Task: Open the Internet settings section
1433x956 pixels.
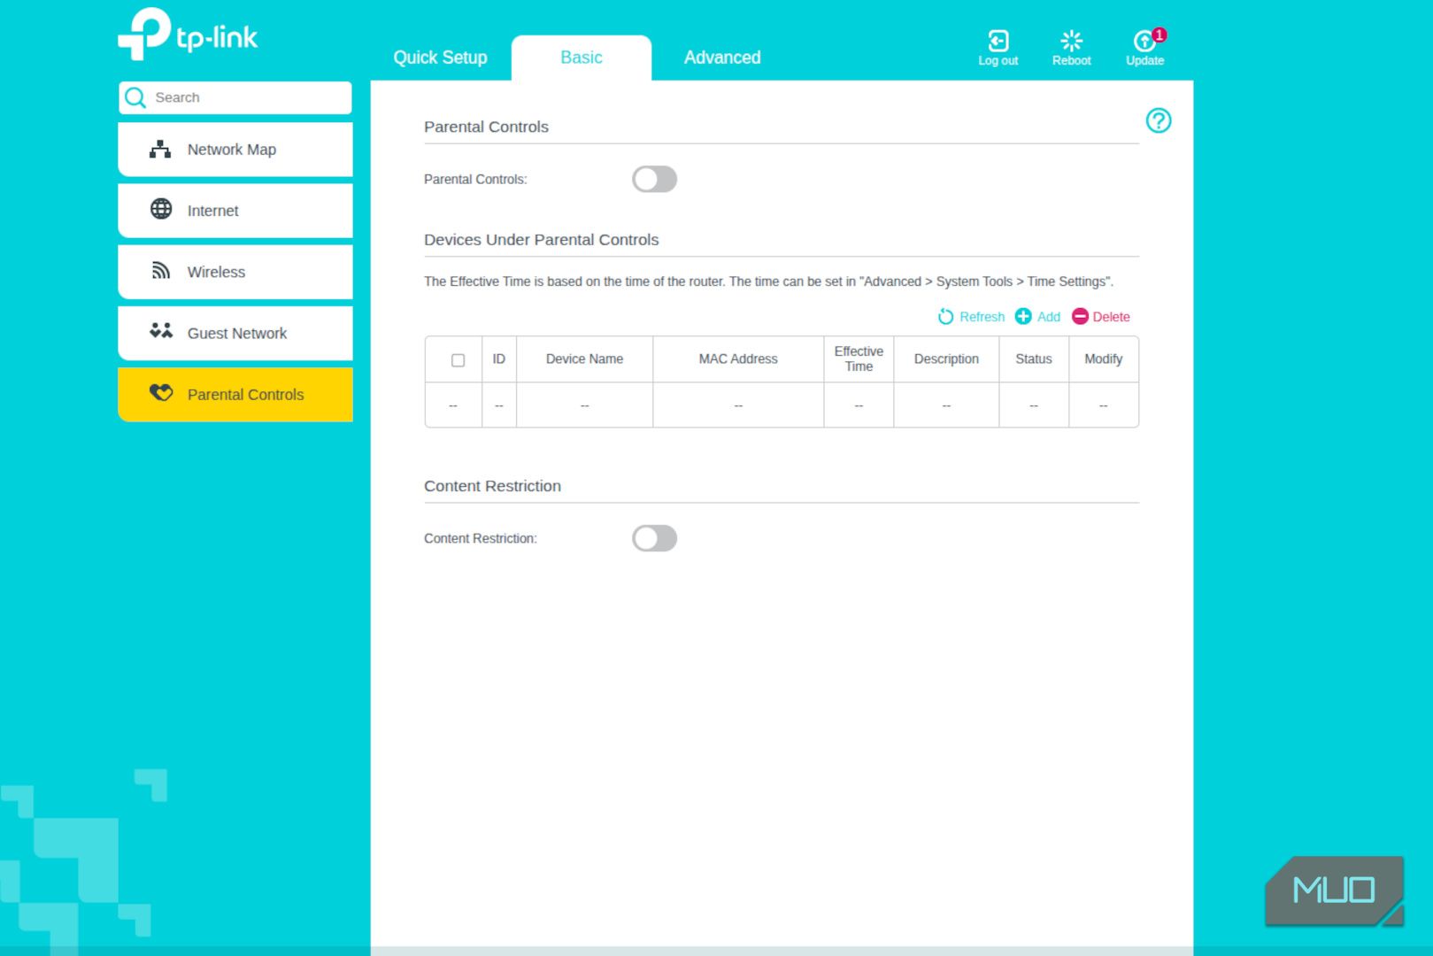Action: click(x=235, y=211)
